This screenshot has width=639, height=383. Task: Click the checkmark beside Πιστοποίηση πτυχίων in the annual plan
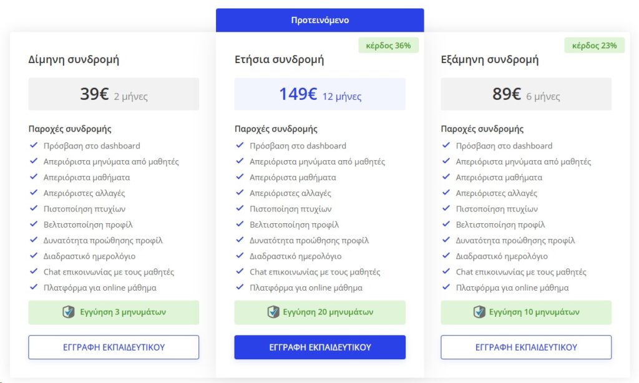tap(240, 208)
